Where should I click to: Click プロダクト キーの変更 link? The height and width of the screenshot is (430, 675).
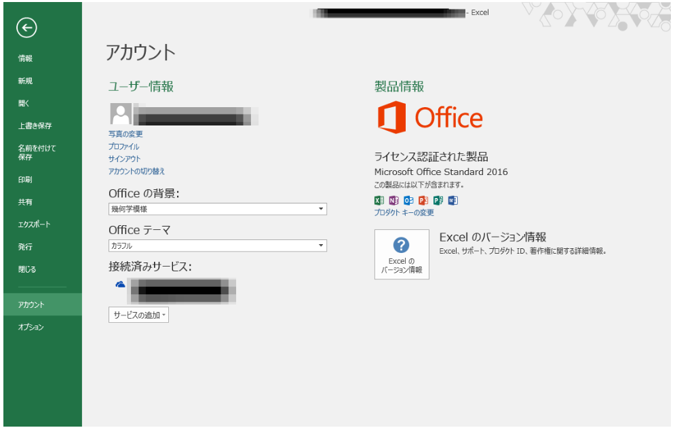coord(404,212)
